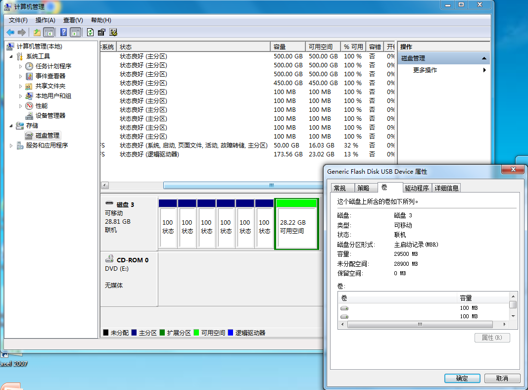The width and height of the screenshot is (528, 390).
Task: Select the first 100 MB partition on Disk 3
Action: pos(168,224)
